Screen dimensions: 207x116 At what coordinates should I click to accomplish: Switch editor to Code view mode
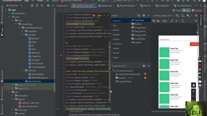coord(177,10)
